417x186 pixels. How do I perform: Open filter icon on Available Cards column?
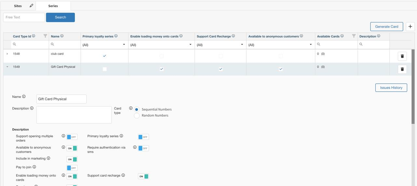point(354,36)
